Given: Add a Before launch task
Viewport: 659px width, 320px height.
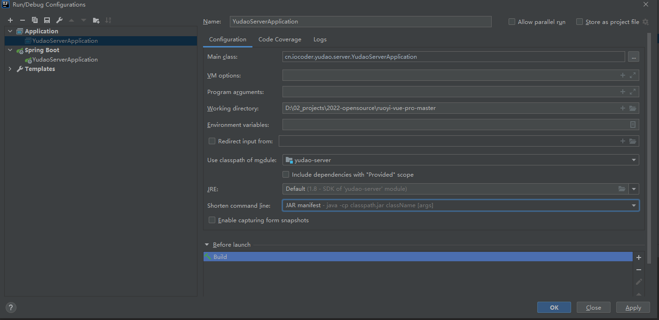Looking at the screenshot, I should [x=639, y=258].
